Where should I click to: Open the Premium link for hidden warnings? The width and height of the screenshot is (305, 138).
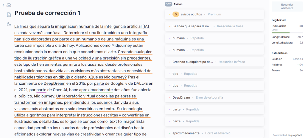214,14
